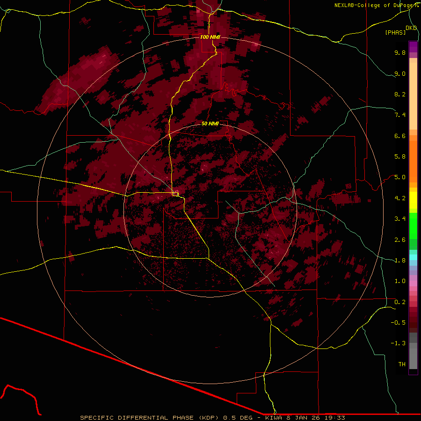Click the 7.4 value on the color scale
The width and height of the screenshot is (421, 421).
(x=400, y=115)
